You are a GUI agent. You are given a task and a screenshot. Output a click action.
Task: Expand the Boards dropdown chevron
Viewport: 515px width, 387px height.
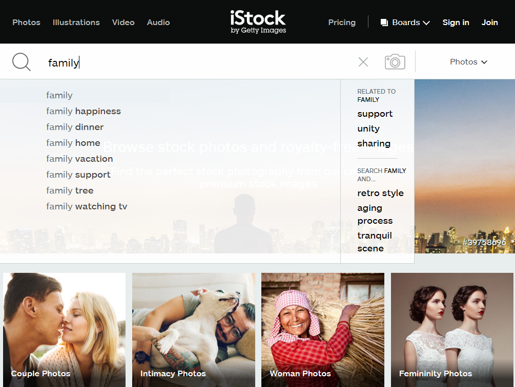click(426, 23)
